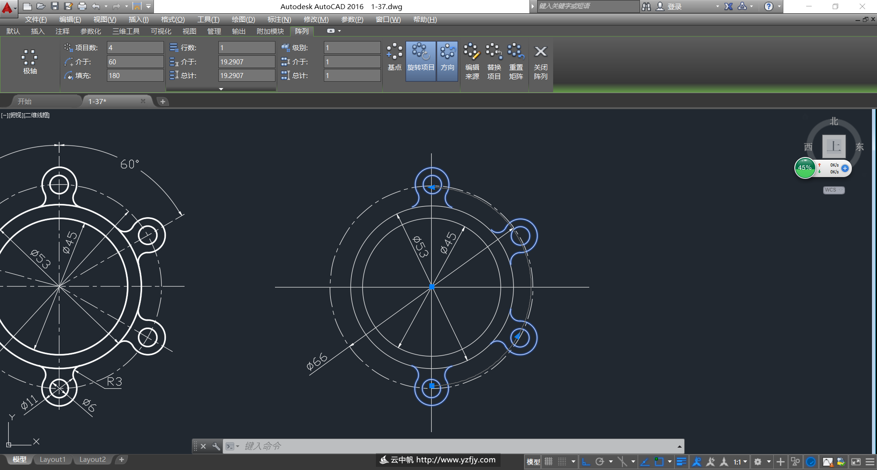Click the New drawing icon
Screen dimensions: 877x470
[27, 6]
